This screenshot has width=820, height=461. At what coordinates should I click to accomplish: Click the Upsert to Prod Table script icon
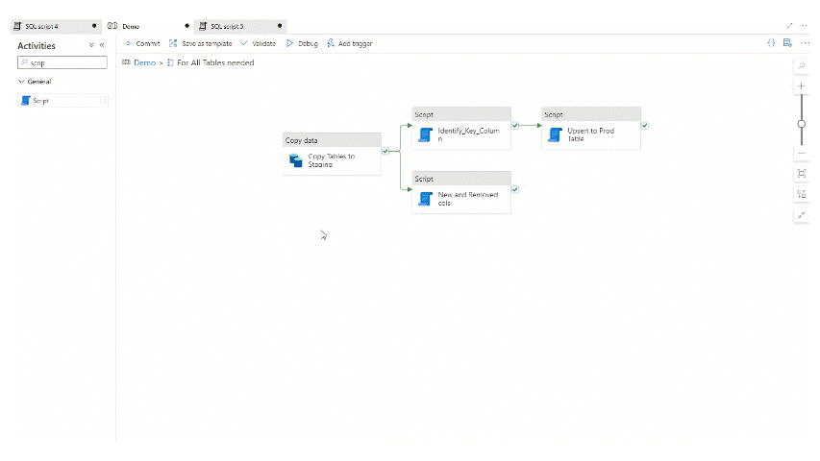[555, 134]
